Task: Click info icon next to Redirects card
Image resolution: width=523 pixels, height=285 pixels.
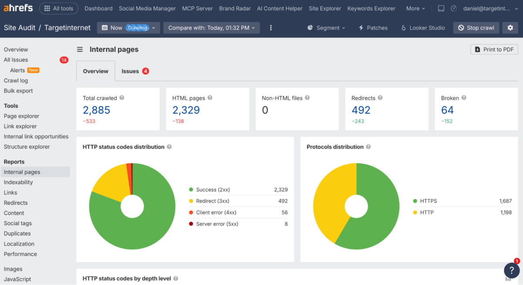Action: (x=380, y=98)
